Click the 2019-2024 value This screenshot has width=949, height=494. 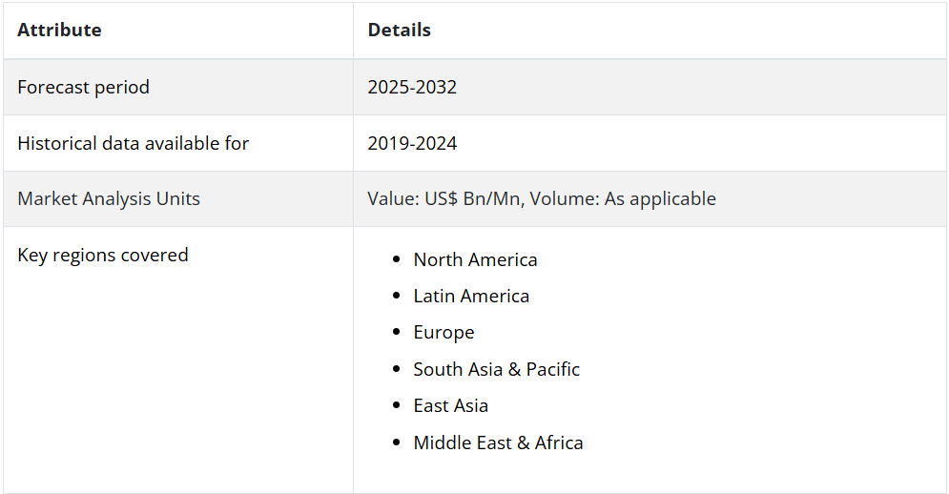pos(412,143)
